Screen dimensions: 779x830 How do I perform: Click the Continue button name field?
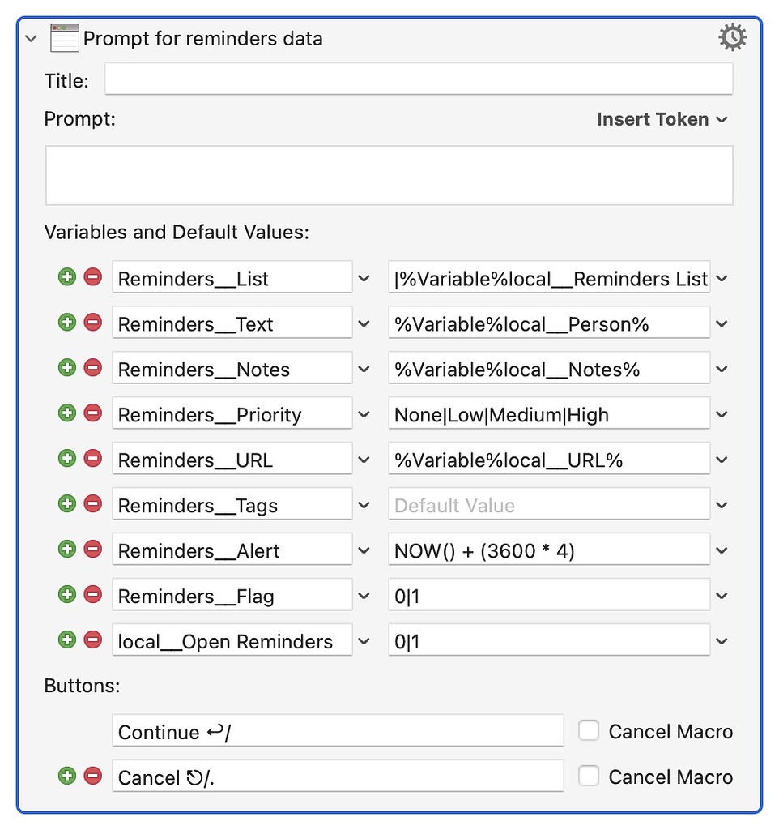[x=337, y=731]
